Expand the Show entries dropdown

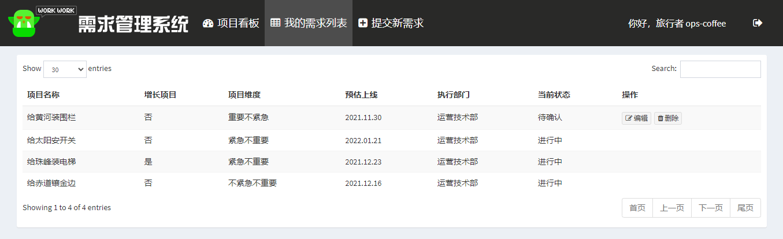click(65, 69)
